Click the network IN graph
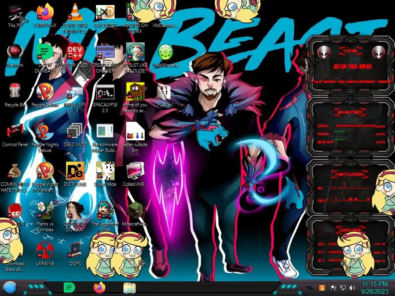The height and width of the screenshot is (296, 395). [350, 186]
